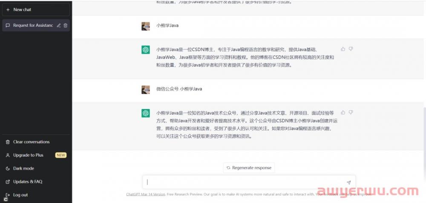This screenshot has width=426, height=203.
Task: Click the person icon beside Upgrade to Plus
Action: (8, 155)
